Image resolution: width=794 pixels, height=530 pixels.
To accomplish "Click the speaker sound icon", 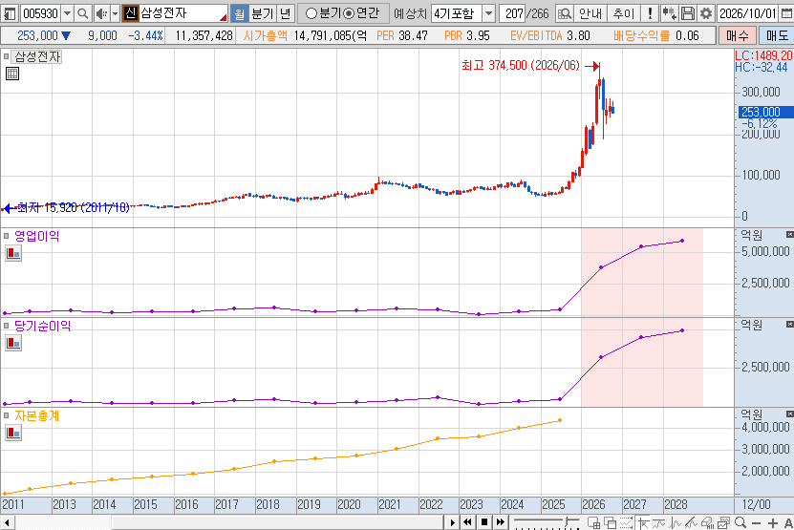I will pyautogui.click(x=101, y=13).
